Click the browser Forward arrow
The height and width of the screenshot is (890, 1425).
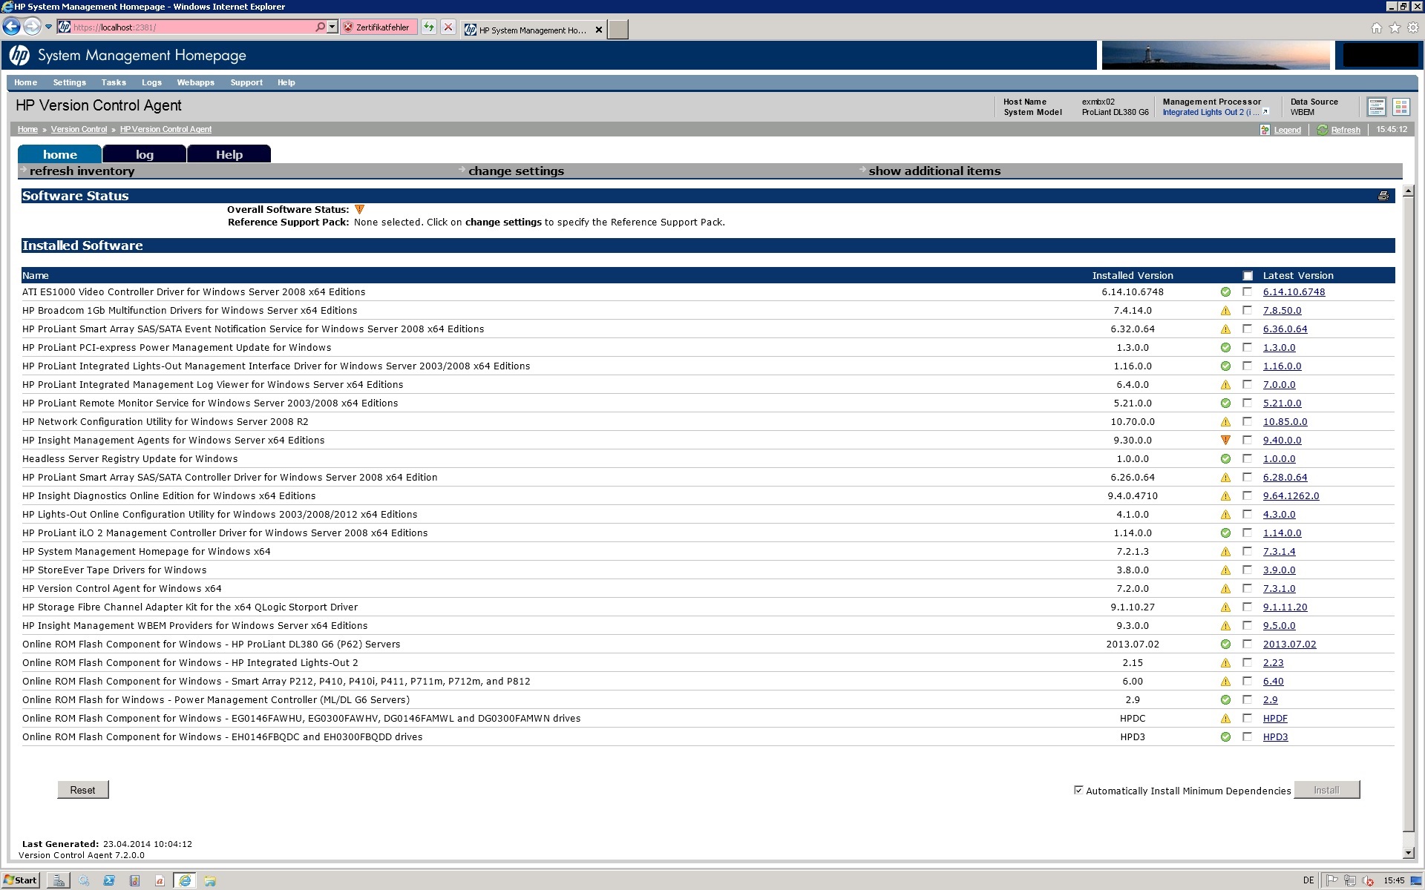pos(31,27)
